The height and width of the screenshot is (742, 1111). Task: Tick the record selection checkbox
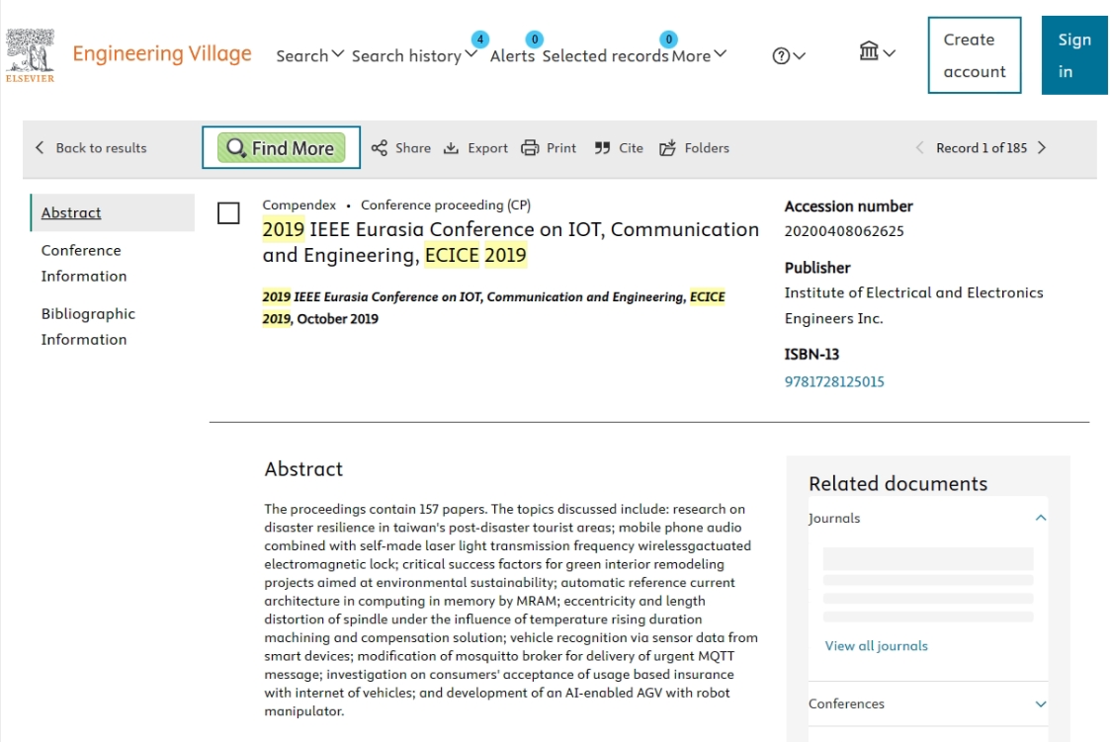point(228,213)
